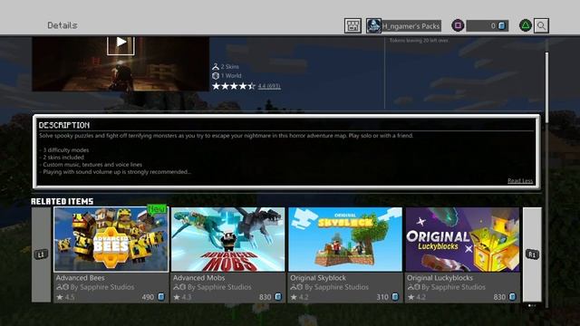Screen dimensions: 580x326
Task: Select the Advanced Bees title text
Action: point(81,278)
